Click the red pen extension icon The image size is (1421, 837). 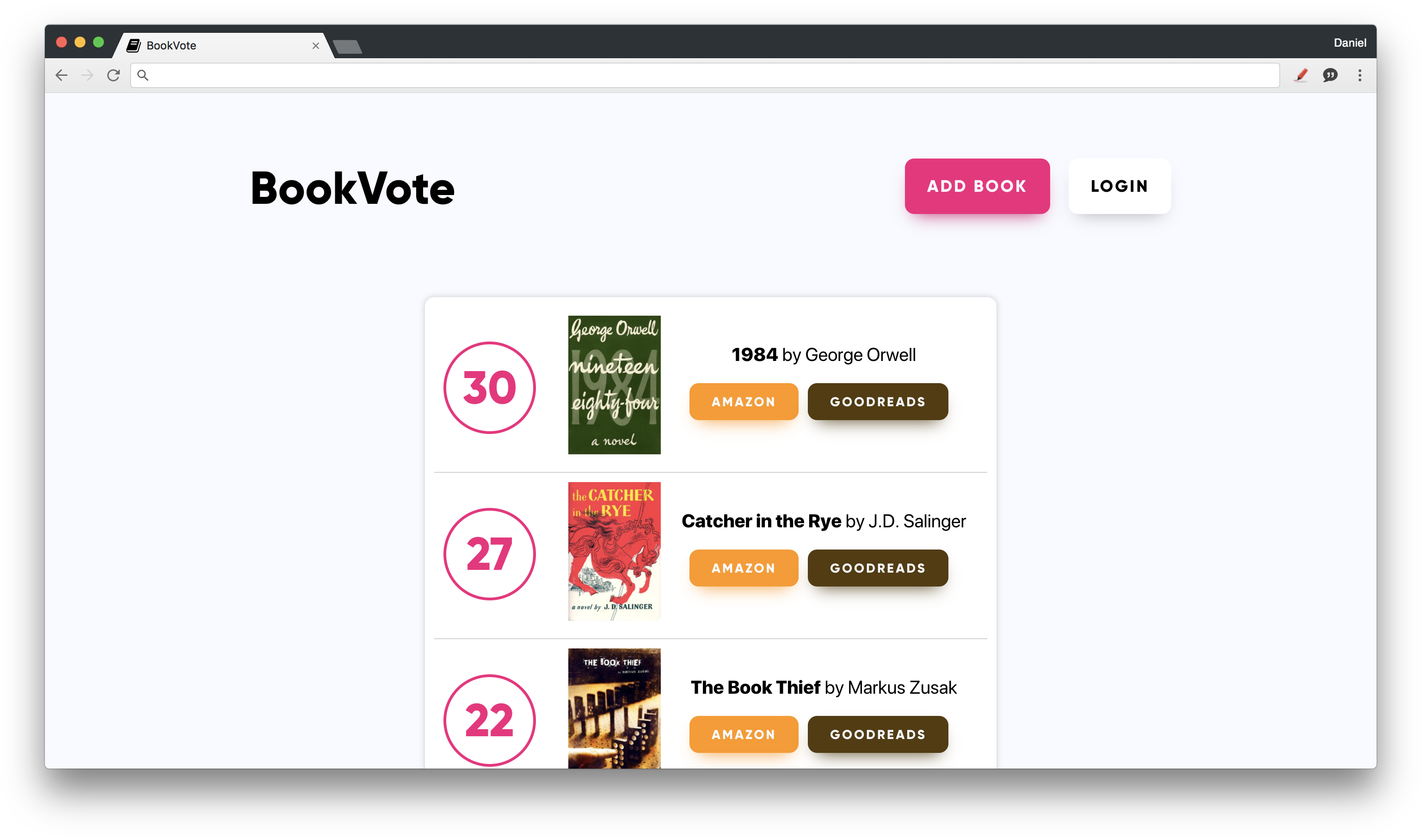(x=1301, y=75)
